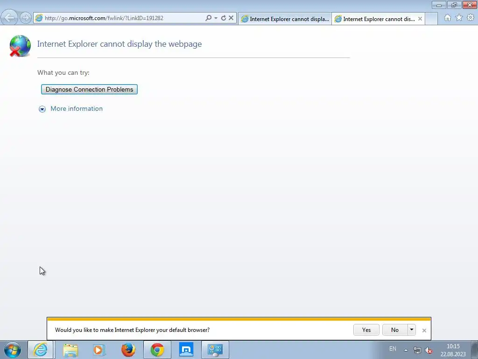Click the globe error icon on page
Image resolution: width=478 pixels, height=359 pixels.
point(20,46)
